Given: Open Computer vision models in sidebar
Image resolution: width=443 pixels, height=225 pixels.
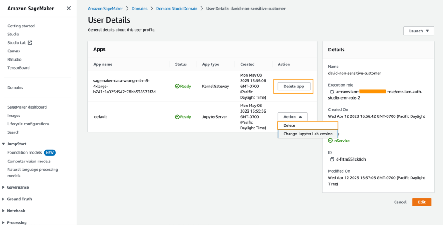Looking at the screenshot, I should (29, 161).
